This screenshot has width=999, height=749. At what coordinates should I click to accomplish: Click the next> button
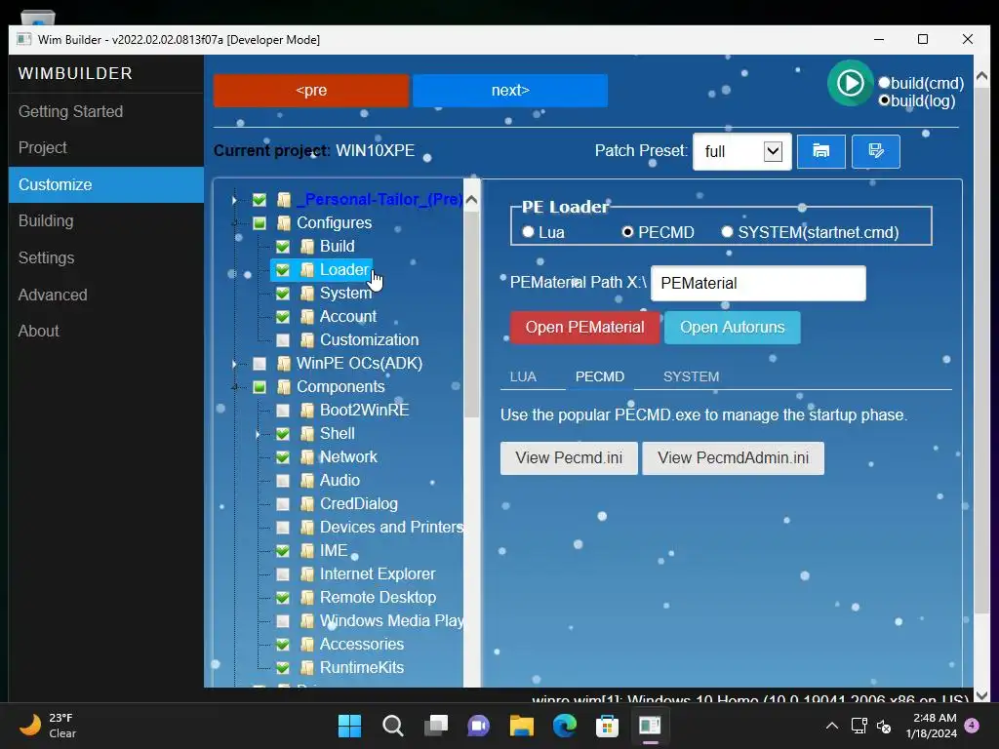coord(510,91)
